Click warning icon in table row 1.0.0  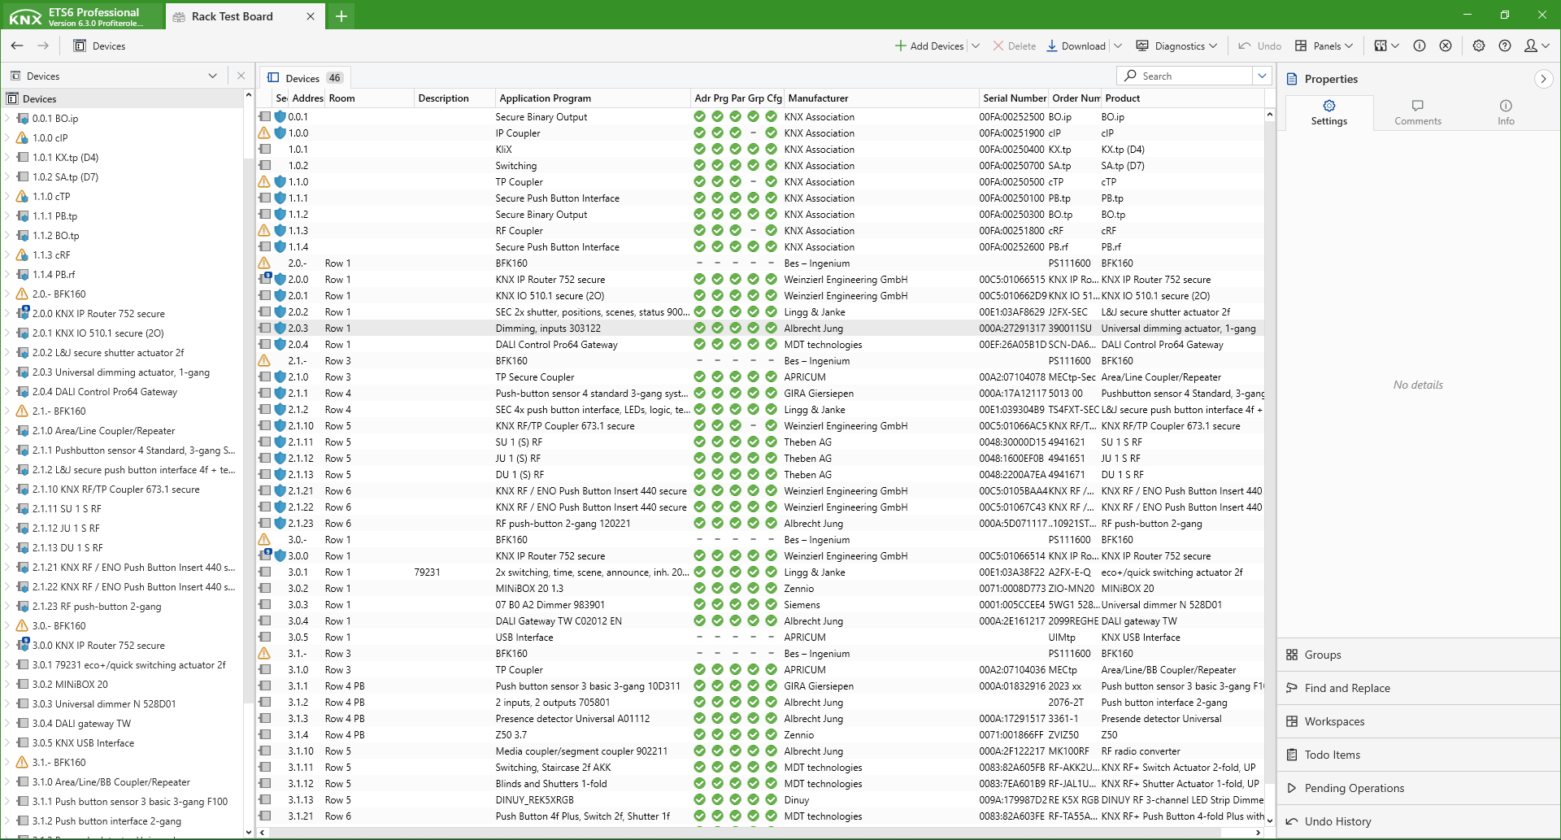click(x=264, y=133)
